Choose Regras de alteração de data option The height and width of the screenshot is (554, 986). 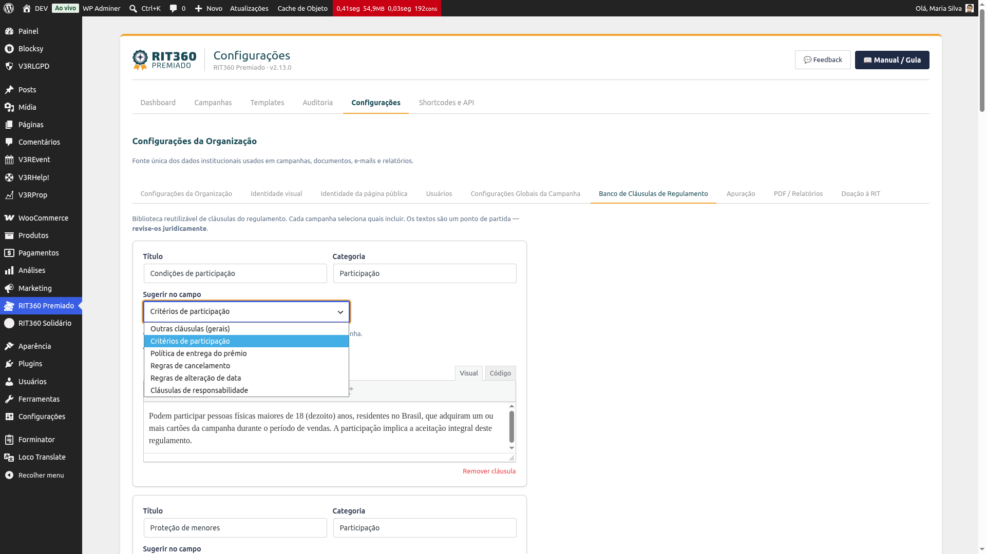pyautogui.click(x=246, y=378)
